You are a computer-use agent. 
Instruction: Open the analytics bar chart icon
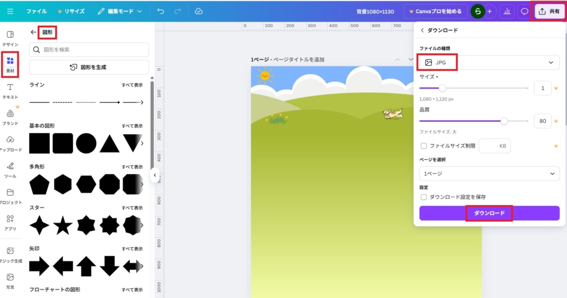[507, 11]
